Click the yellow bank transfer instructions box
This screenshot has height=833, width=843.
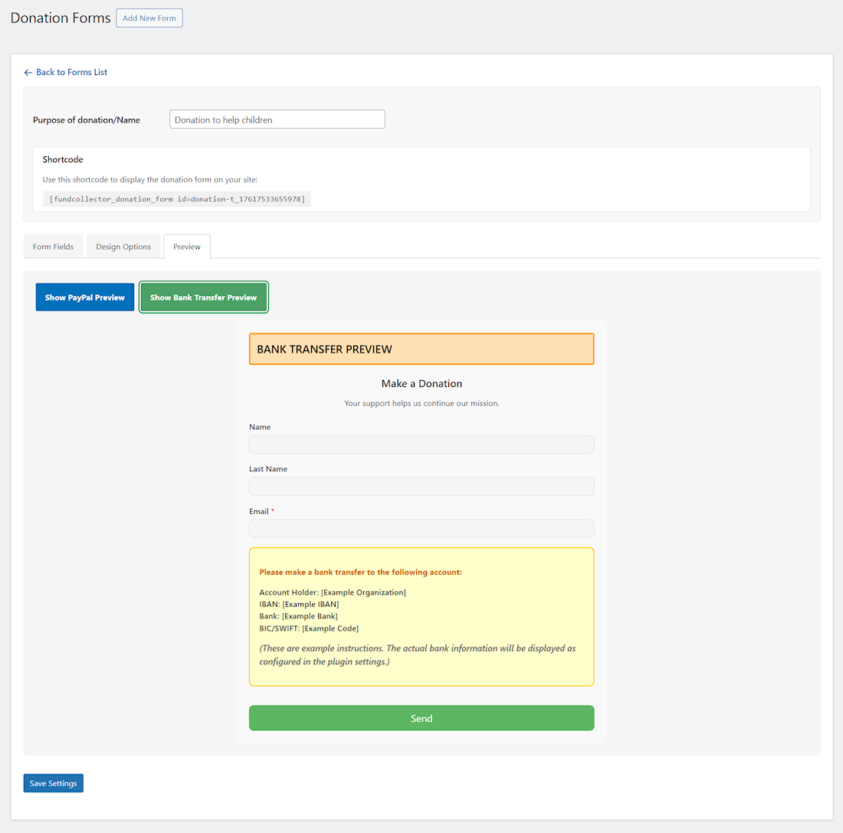point(421,615)
